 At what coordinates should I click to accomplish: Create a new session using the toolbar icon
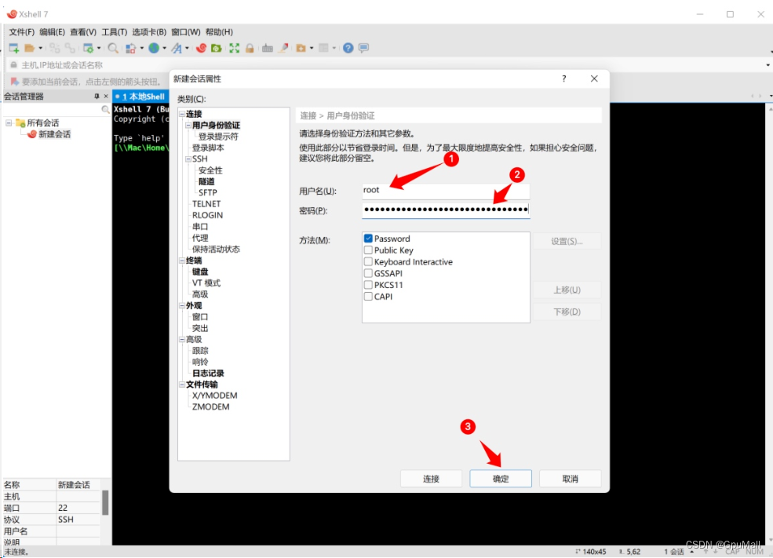pos(14,48)
